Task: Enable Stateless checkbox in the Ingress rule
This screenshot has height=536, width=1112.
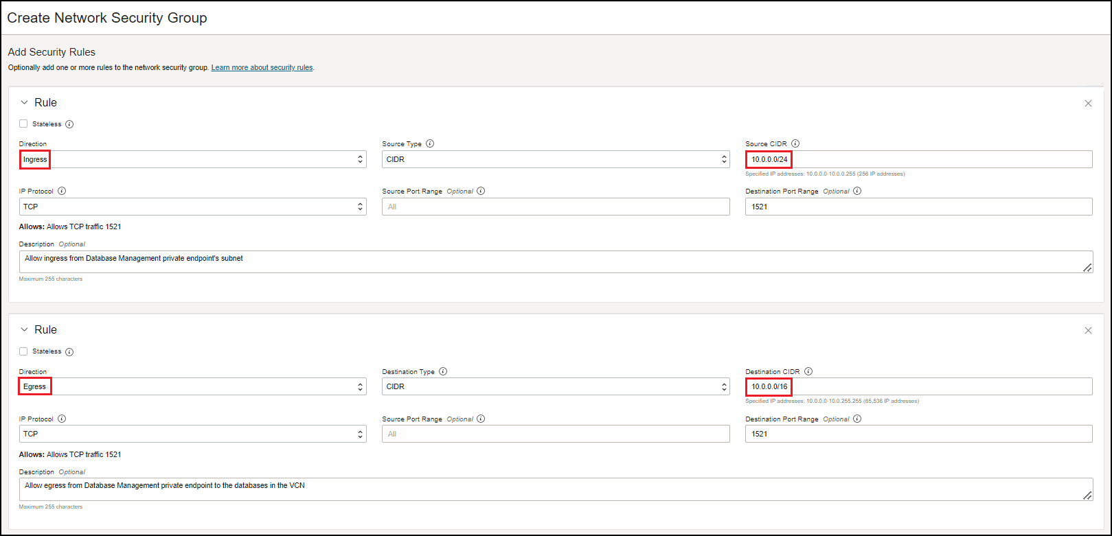Action: tap(23, 124)
